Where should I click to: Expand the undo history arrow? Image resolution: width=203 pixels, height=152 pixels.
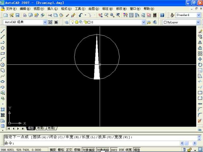(x=85, y=15)
